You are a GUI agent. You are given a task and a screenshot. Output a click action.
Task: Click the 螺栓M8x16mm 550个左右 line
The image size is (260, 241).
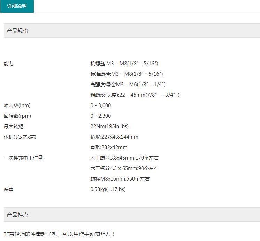(x=120, y=179)
